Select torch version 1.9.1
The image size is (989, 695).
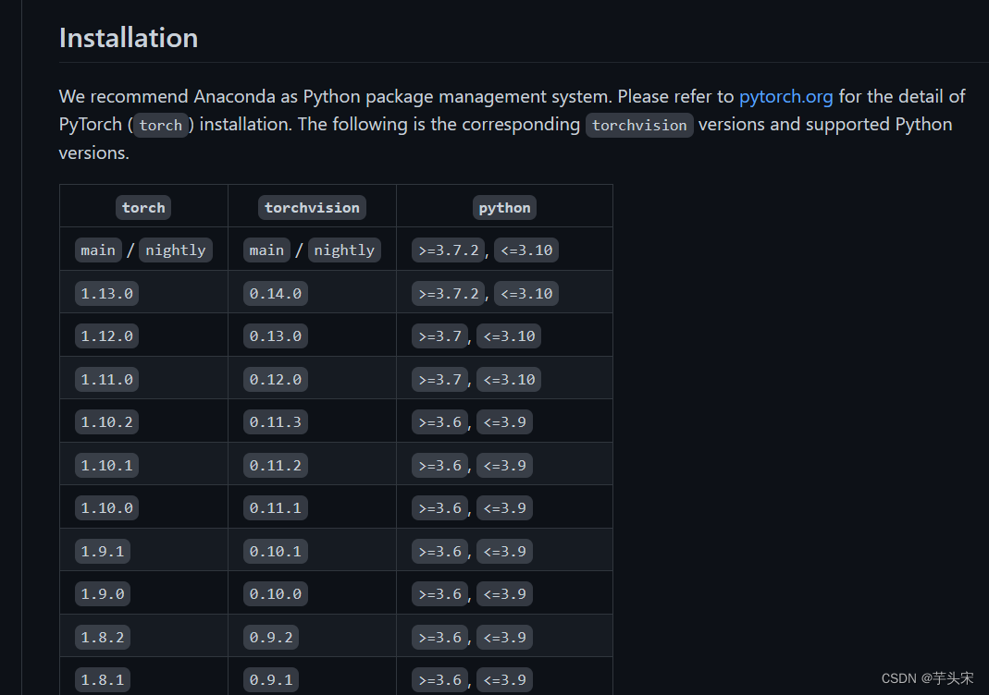pyautogui.click(x=103, y=552)
